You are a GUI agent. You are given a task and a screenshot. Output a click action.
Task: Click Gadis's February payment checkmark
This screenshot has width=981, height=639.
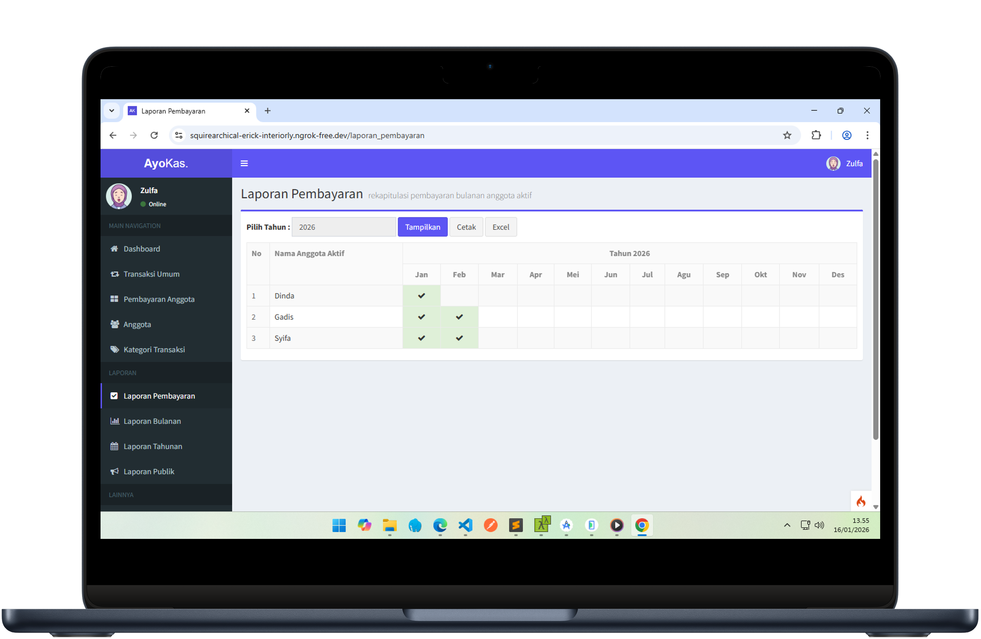click(459, 317)
